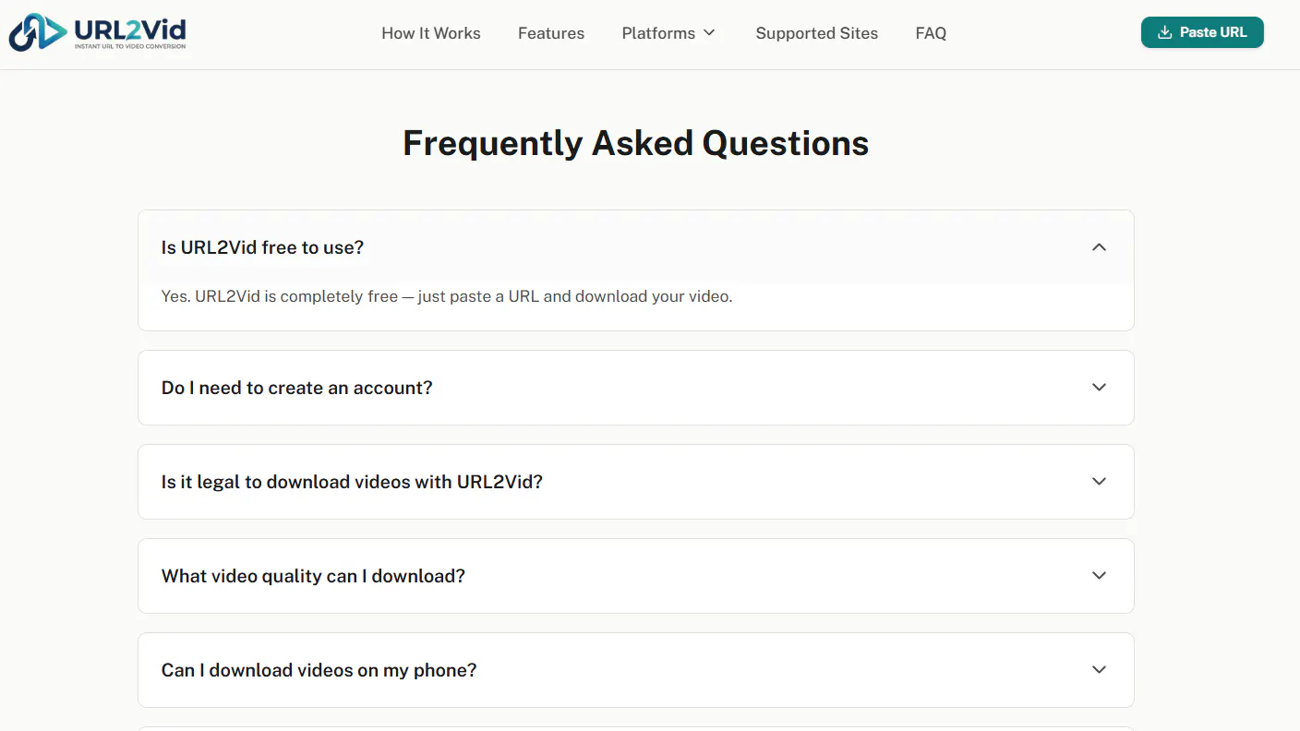
Task: Click the Frequently Asked Questions heading
Action: [636, 143]
